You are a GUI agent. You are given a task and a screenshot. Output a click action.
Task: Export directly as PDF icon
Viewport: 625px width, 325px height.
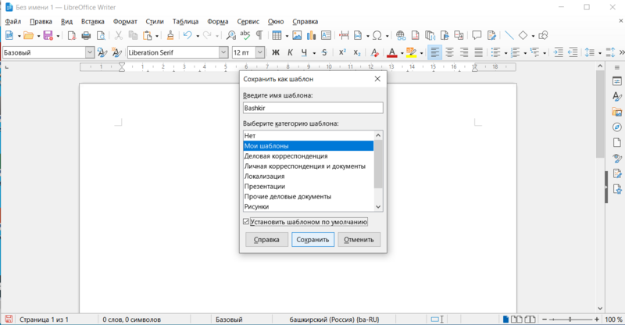(72, 35)
